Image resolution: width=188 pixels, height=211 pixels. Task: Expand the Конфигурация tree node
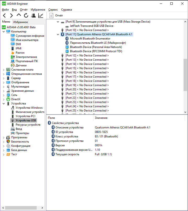4,146
